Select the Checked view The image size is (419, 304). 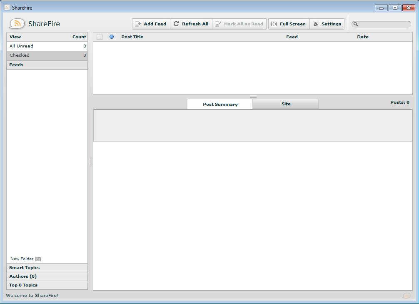(47, 55)
